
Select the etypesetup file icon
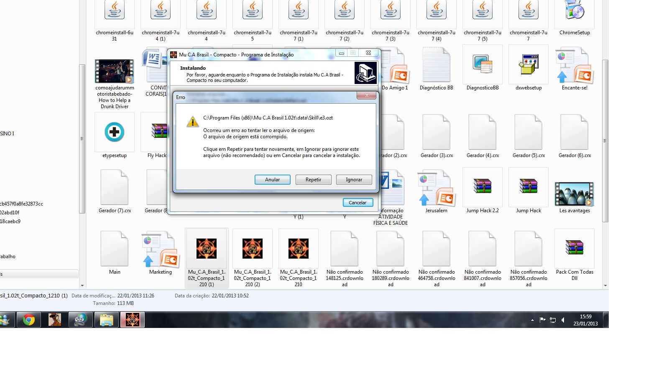[x=114, y=133]
